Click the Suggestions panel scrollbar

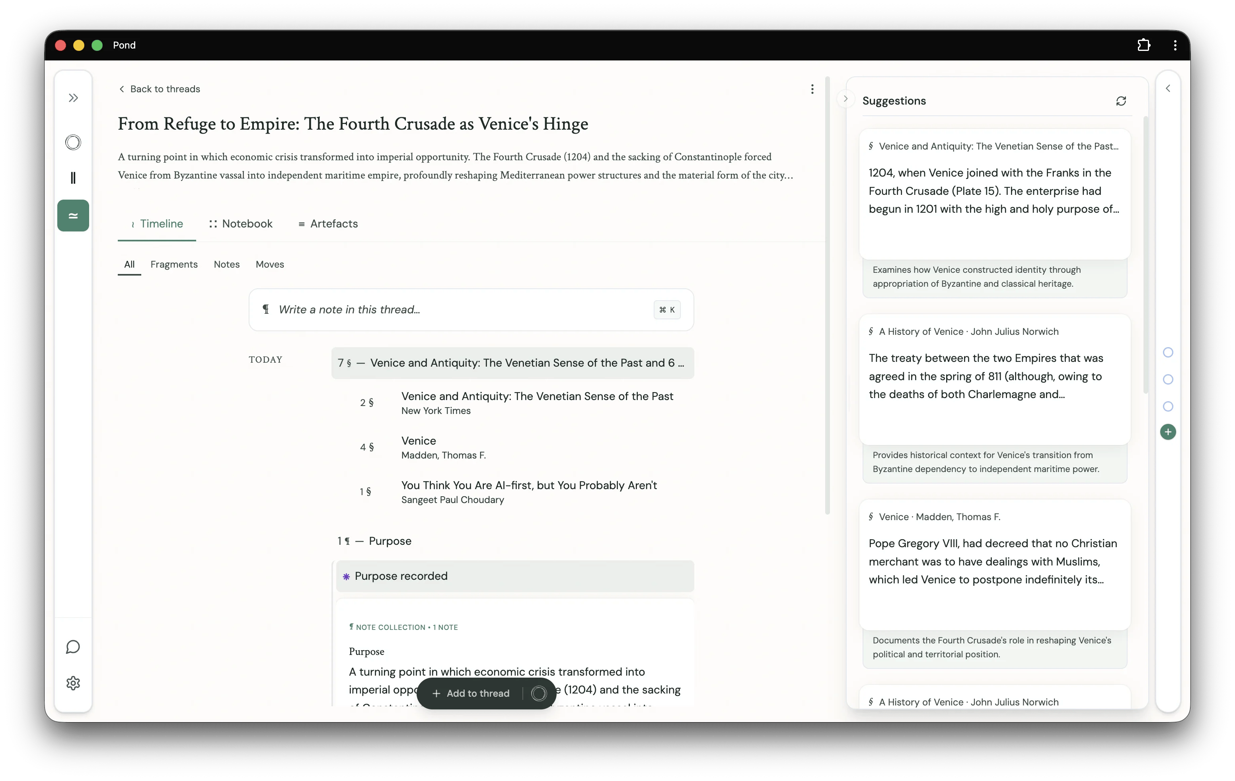point(1146,255)
